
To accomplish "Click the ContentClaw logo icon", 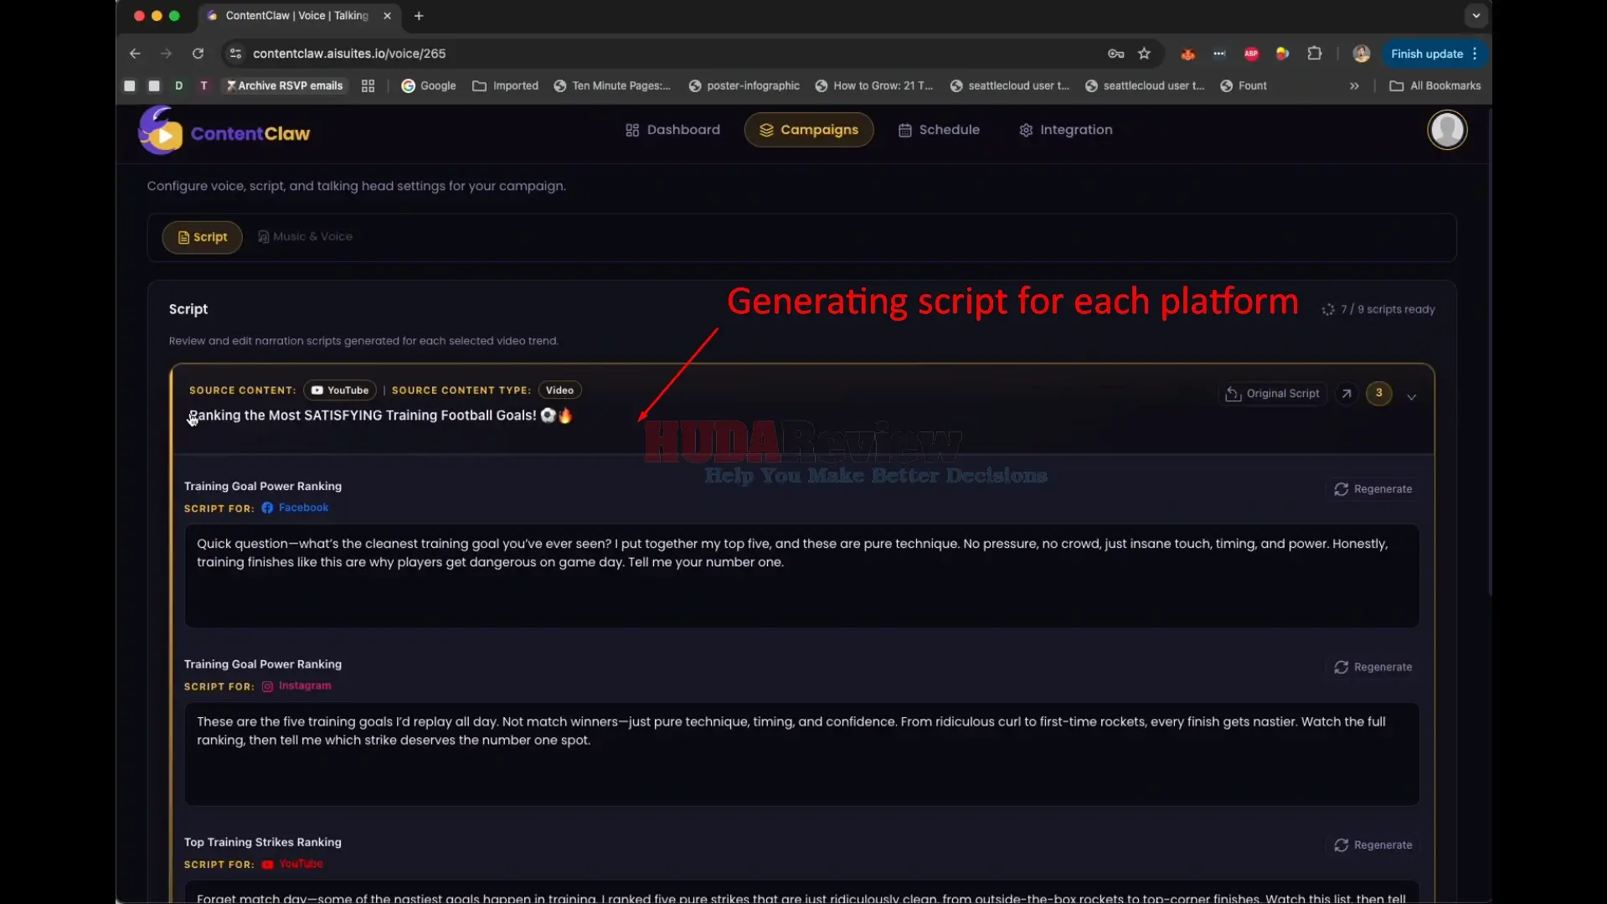I will pos(160,131).
